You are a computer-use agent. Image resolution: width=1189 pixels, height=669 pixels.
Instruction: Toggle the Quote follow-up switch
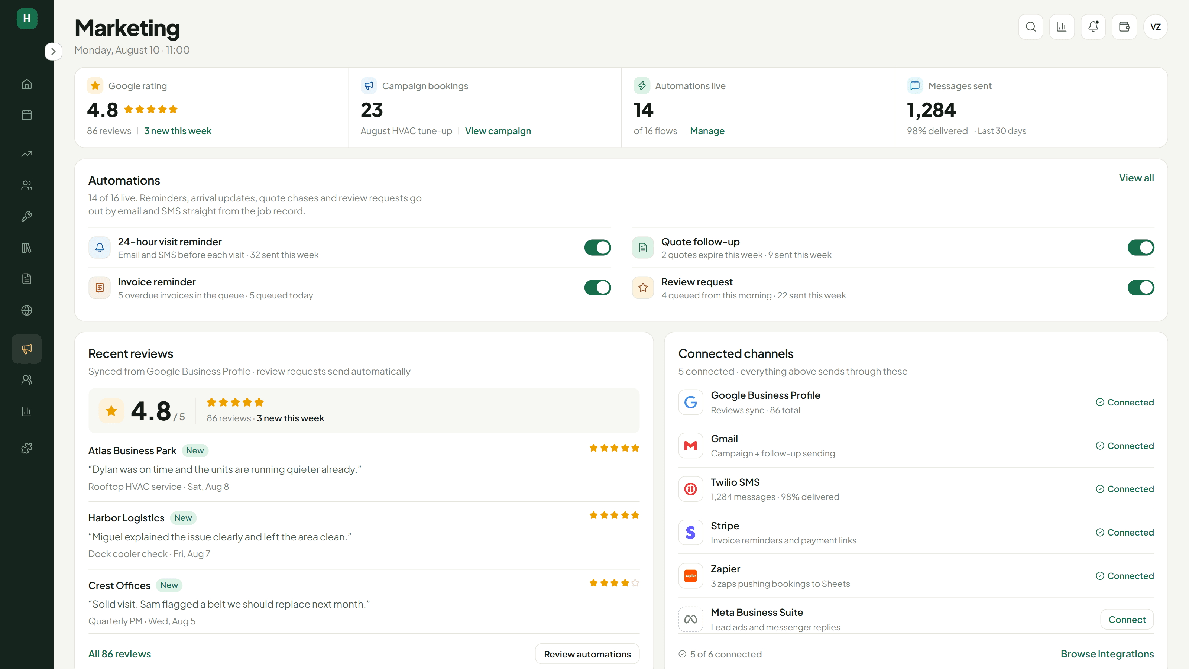pyautogui.click(x=1141, y=248)
